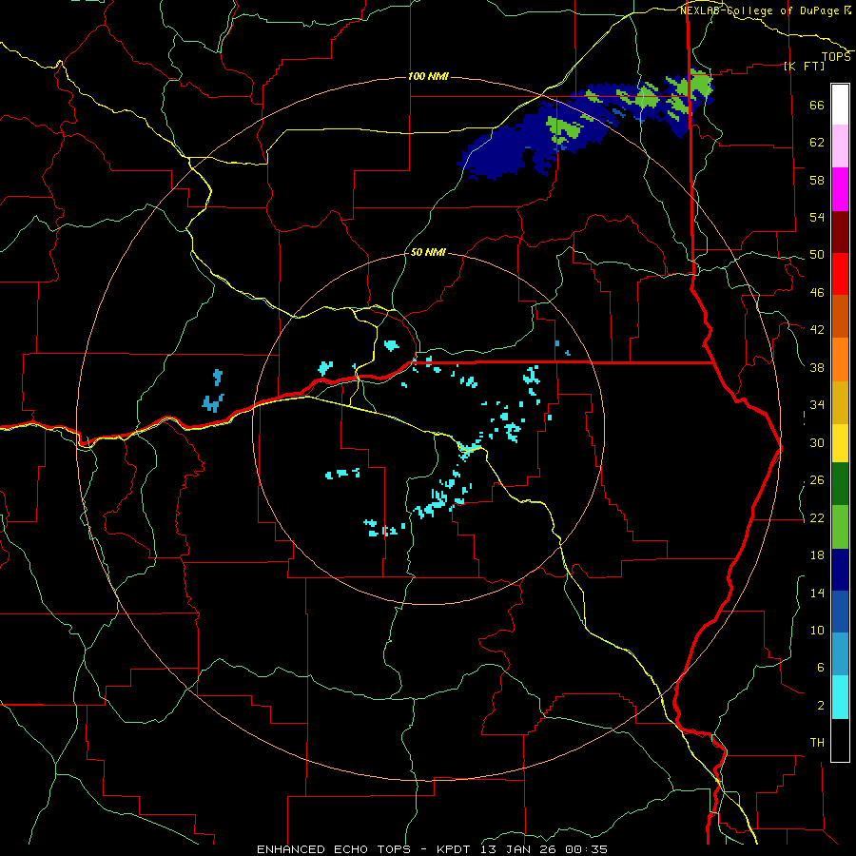Image resolution: width=856 pixels, height=856 pixels.
Task: Click the legend value 30
Action: point(817,442)
